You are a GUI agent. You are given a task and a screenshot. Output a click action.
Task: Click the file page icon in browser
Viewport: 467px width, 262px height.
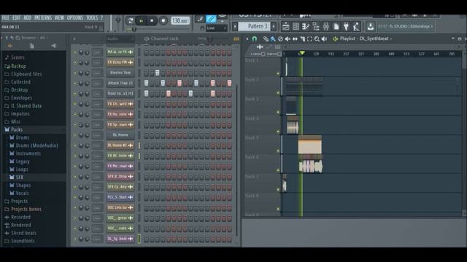tap(31, 46)
